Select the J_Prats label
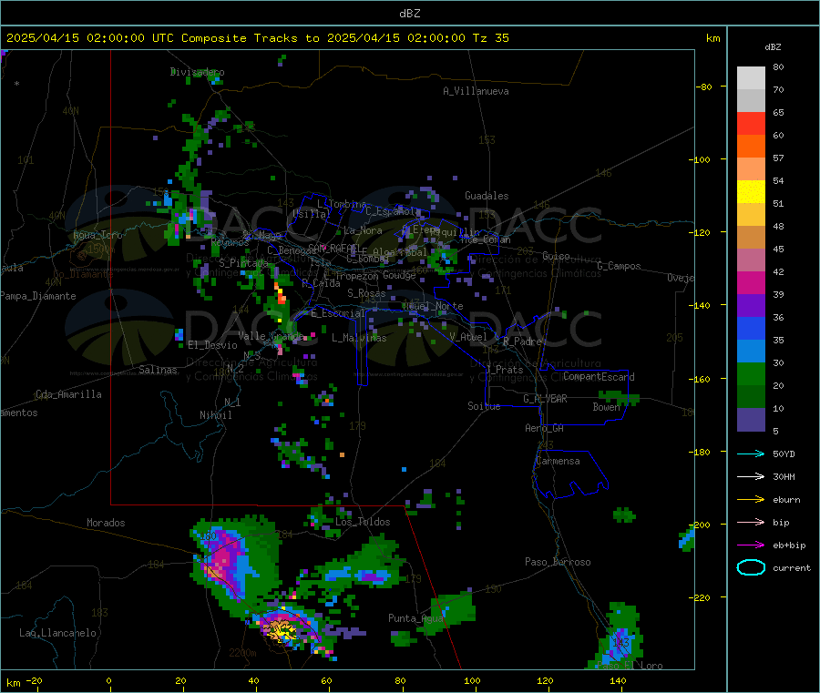The height and width of the screenshot is (693, 820). (x=505, y=370)
